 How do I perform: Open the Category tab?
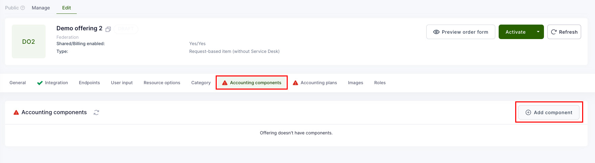[x=201, y=83]
